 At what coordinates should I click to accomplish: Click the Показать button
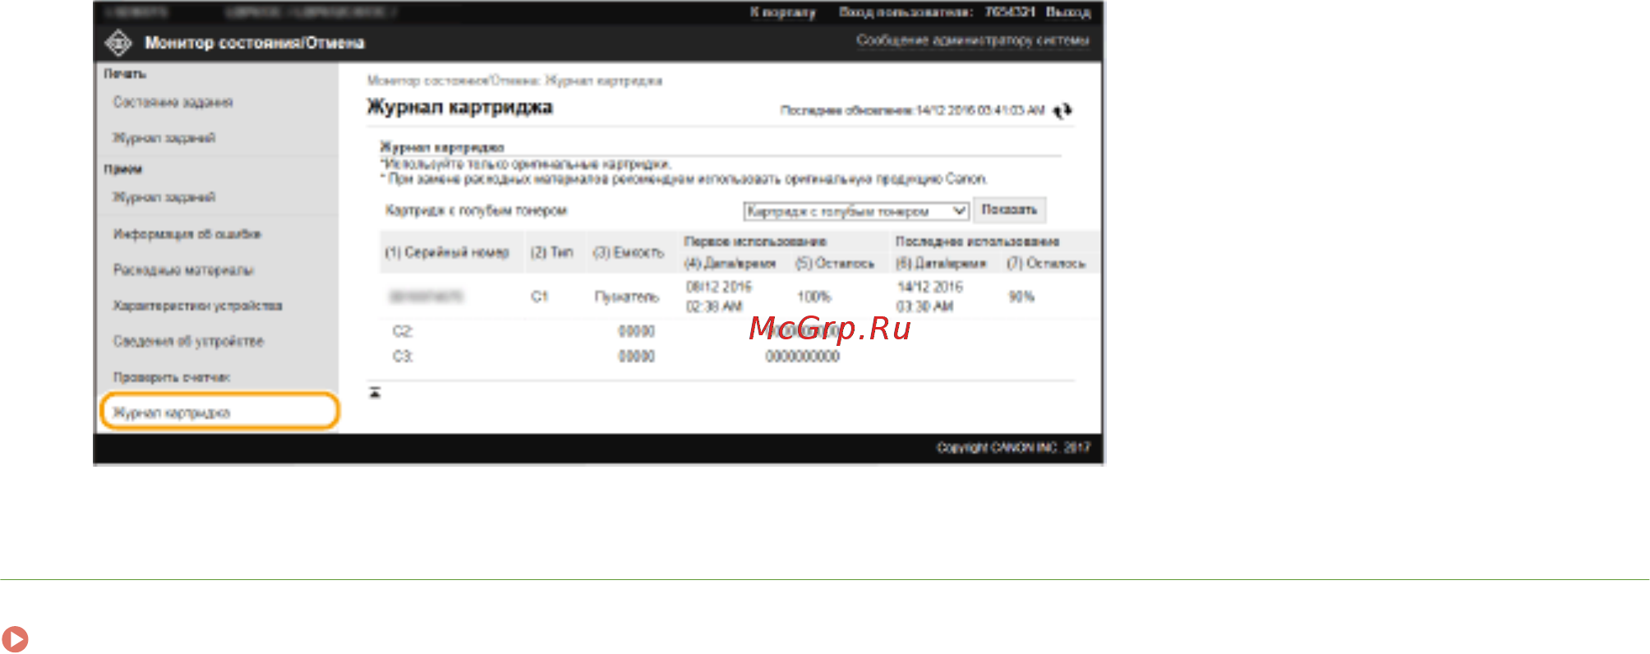click(x=1009, y=210)
